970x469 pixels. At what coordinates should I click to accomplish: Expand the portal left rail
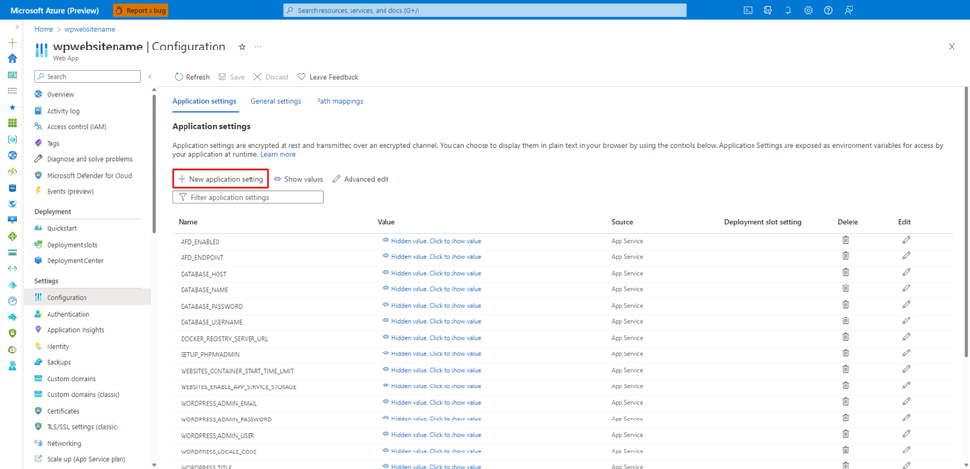[x=17, y=27]
